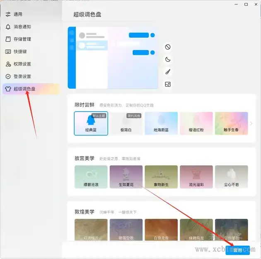Select the first tan 敦煌美学 theme
Viewport: 261px width, 259px height.
coord(91,230)
